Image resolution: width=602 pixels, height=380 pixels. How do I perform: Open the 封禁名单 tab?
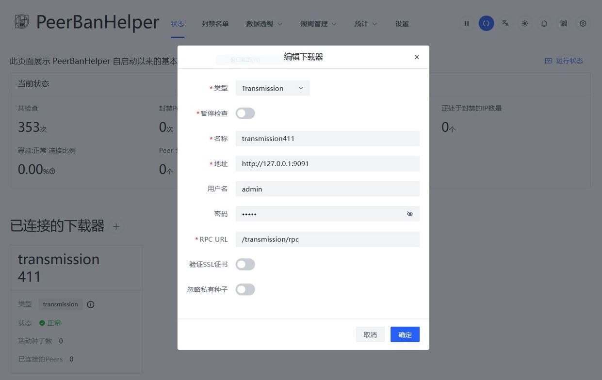click(x=215, y=24)
